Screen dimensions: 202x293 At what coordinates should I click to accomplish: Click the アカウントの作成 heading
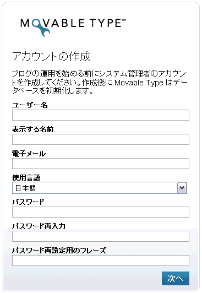(x=51, y=56)
